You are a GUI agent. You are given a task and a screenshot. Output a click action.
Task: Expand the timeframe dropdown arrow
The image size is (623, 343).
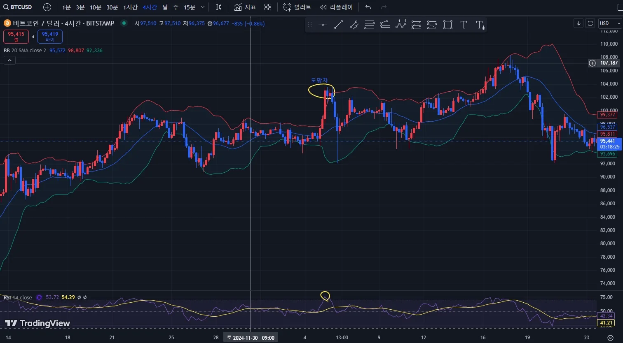pyautogui.click(x=202, y=7)
